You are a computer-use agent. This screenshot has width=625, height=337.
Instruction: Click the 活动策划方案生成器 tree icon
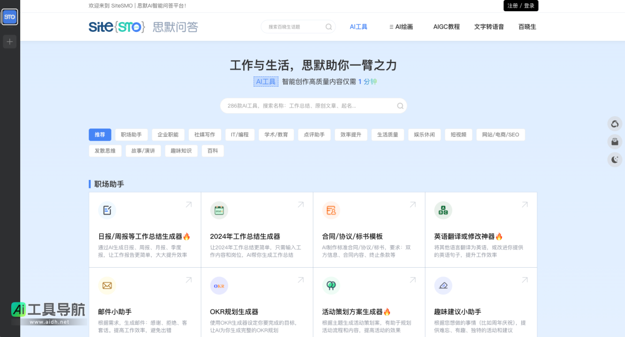331,285
